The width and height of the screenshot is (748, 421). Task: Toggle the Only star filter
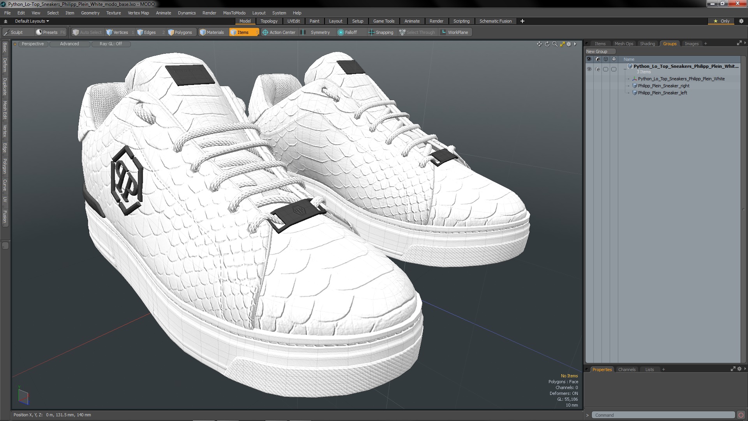(x=722, y=21)
